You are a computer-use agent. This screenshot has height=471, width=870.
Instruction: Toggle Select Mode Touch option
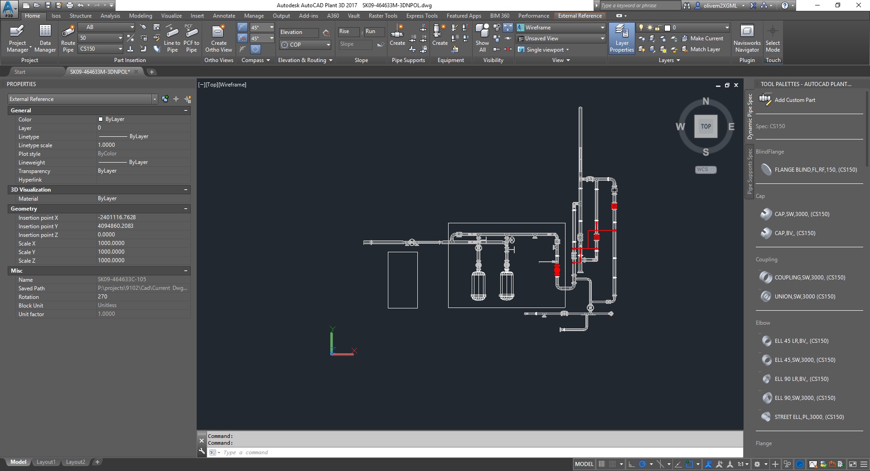pyautogui.click(x=773, y=38)
